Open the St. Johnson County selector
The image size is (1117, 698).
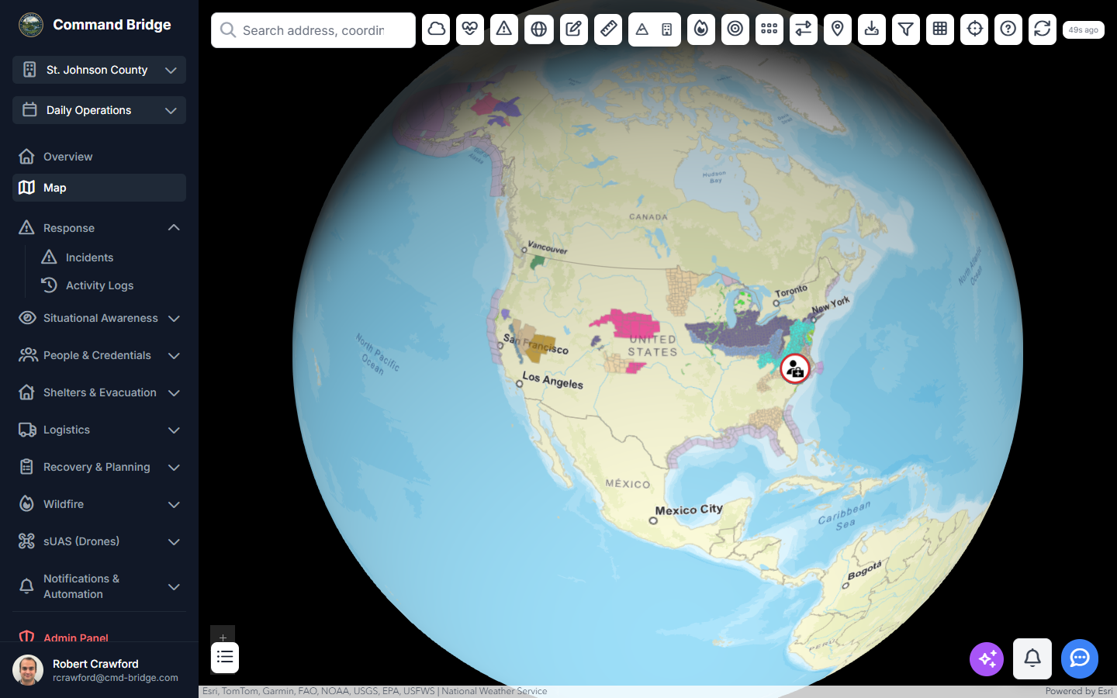pos(99,70)
